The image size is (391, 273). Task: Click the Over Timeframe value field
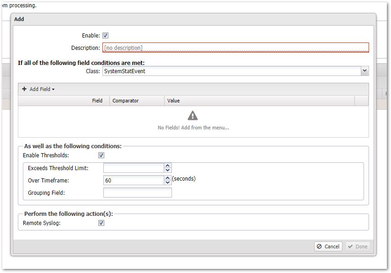134,181
